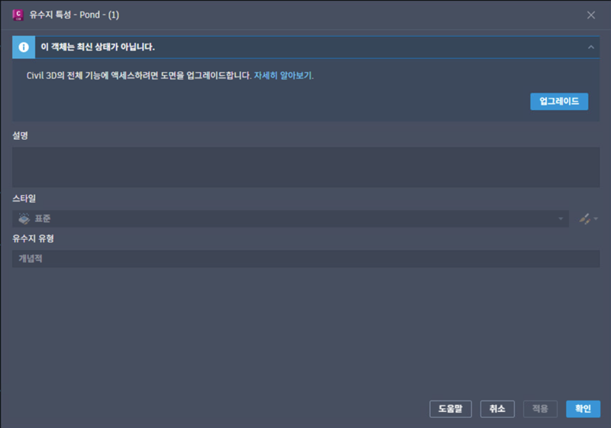Viewport: 611px width, 428px height.
Task: Open the 스타일 dropdown arrow
Action: 561,219
